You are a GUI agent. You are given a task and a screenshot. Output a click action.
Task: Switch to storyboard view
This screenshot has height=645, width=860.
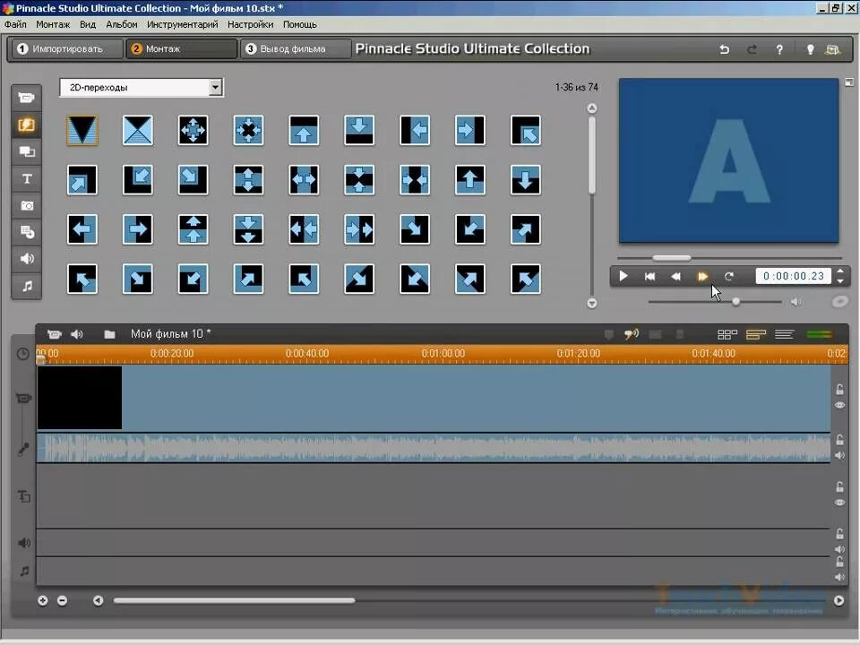point(727,334)
